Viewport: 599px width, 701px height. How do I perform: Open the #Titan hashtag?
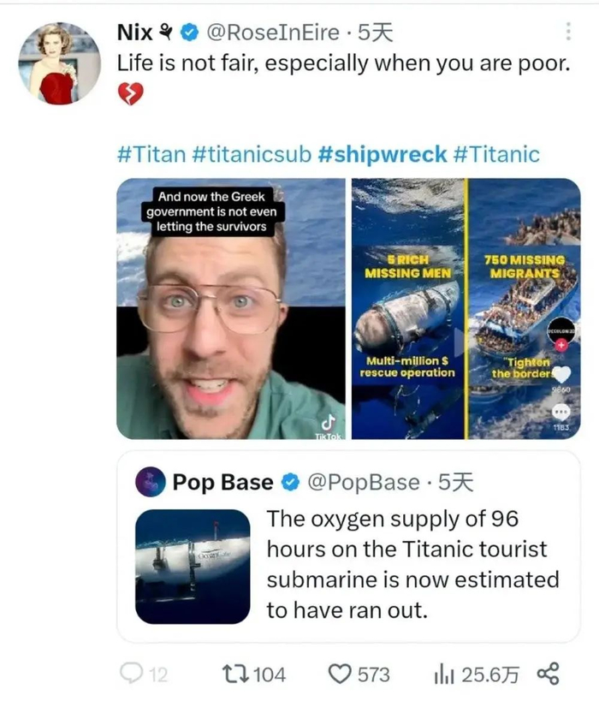[151, 154]
